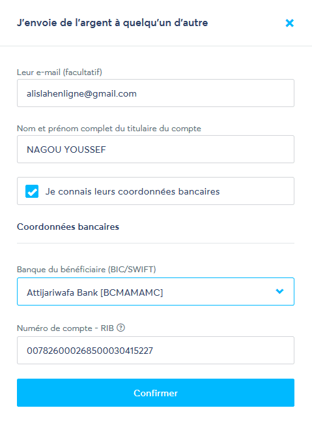Click the empty area inside the checkbox box
The height and width of the screenshot is (425, 312).
257,191
